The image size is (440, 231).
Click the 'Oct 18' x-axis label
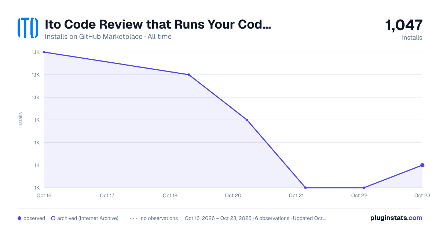pyautogui.click(x=170, y=196)
